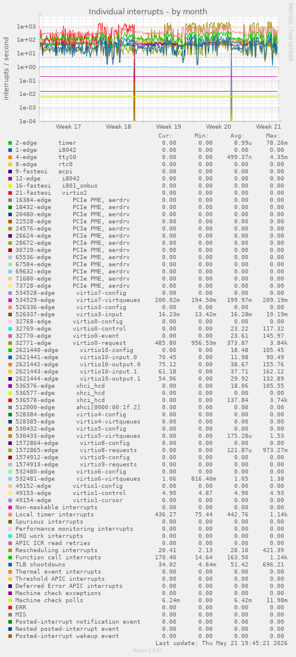Click the salmon swatch for Local timer interrupts
Image resolution: width=296 pixels, height=657 pixels.
pos(10,514)
